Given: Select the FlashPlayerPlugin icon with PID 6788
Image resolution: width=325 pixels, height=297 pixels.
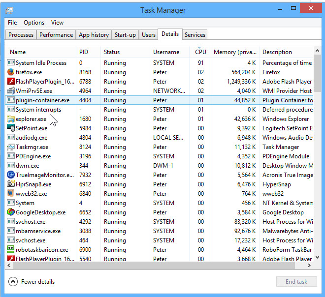Looking at the screenshot, I should click(11, 82).
